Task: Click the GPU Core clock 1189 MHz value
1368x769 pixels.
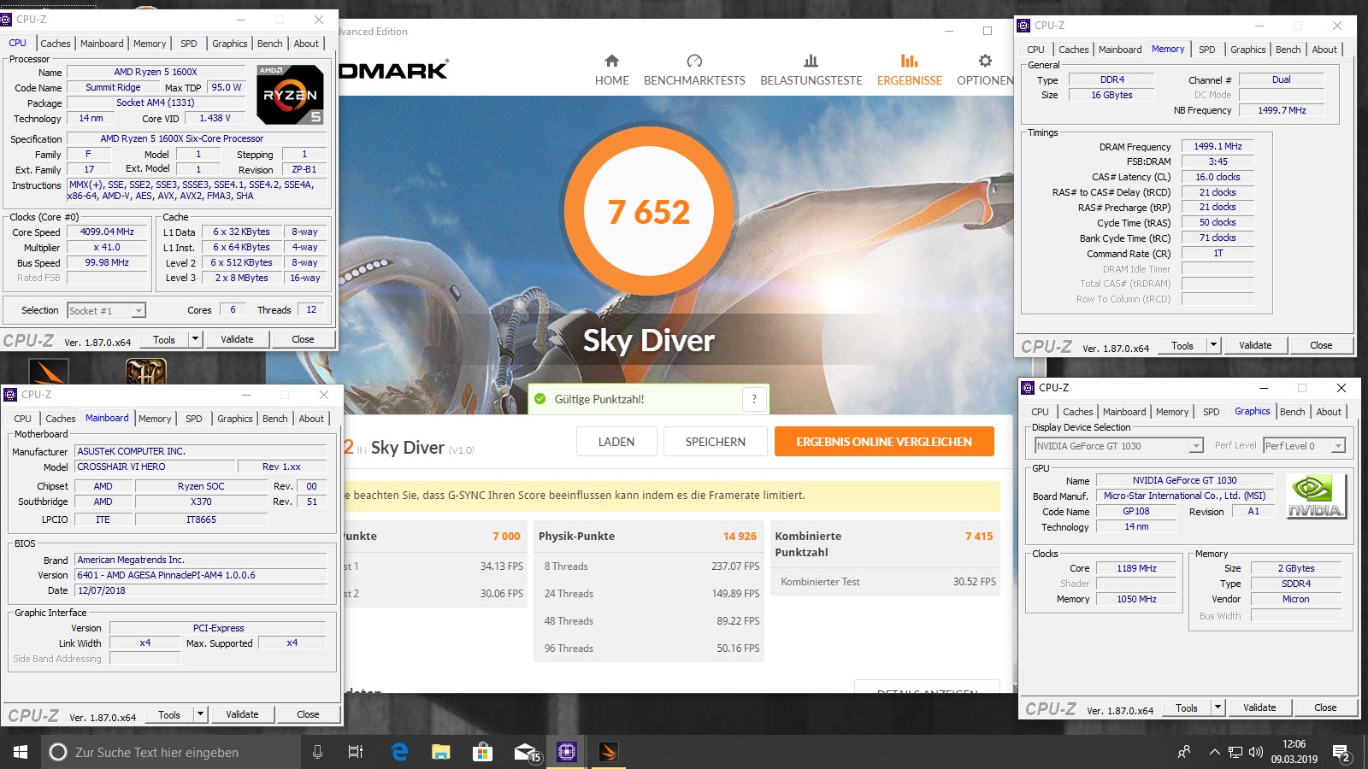Action: 1136,568
